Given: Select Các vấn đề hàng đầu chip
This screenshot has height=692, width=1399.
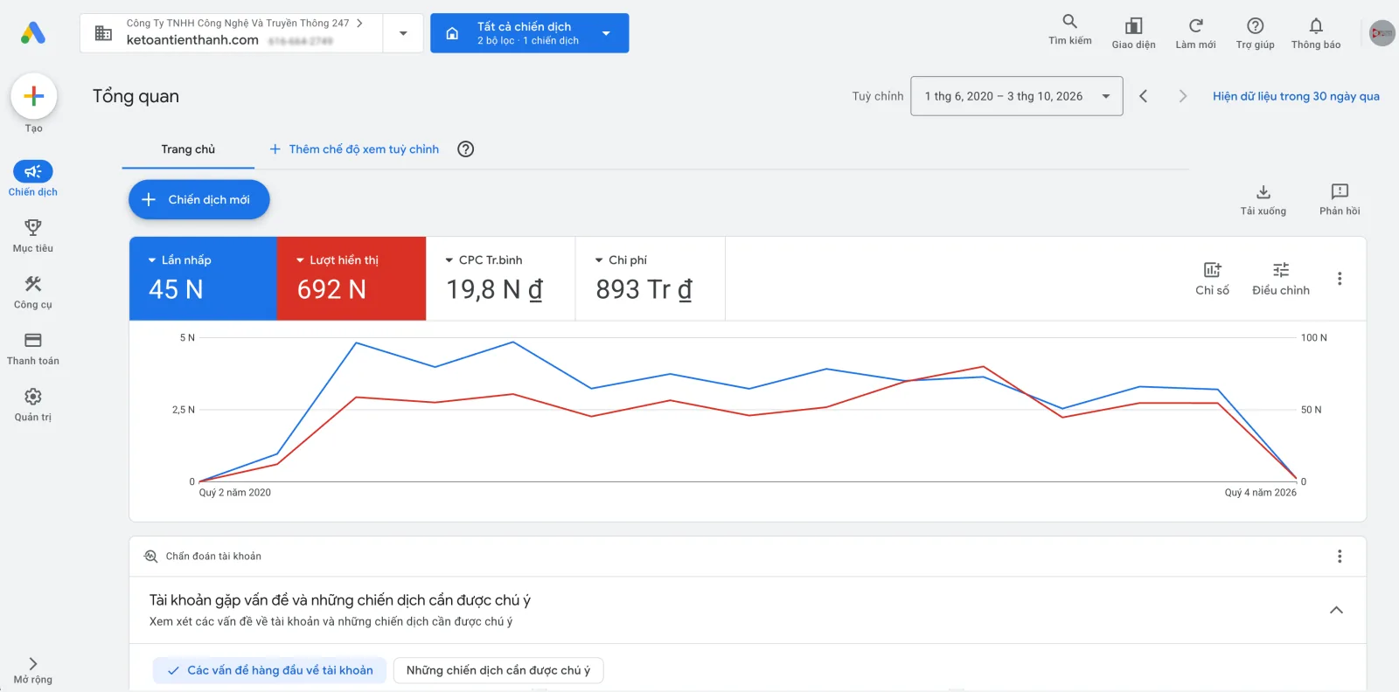Looking at the screenshot, I should click(269, 670).
